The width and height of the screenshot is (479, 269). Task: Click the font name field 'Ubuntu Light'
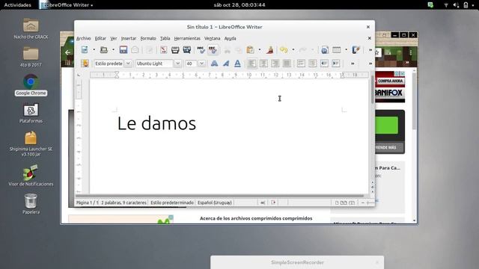154,64
